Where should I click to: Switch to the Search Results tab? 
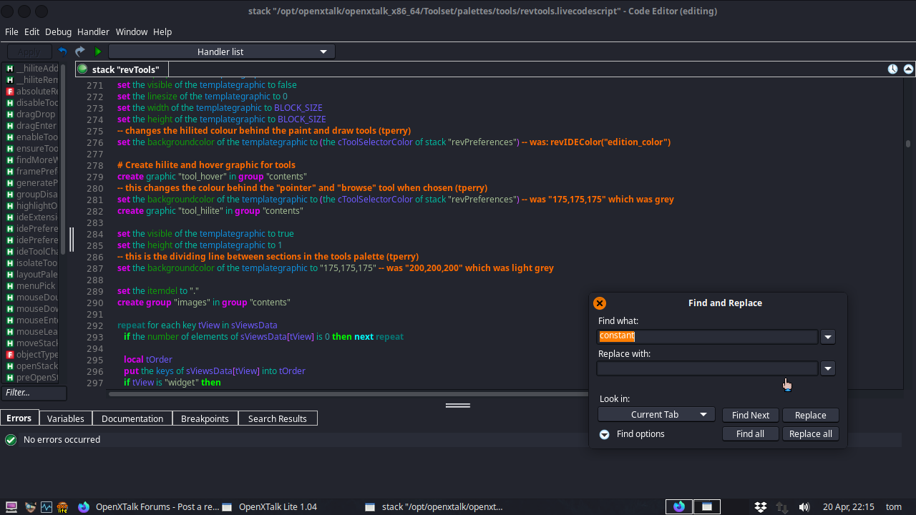point(278,418)
